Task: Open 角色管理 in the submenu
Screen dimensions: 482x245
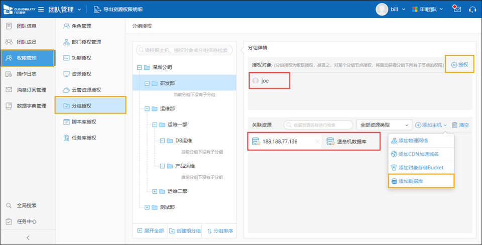Action: [x=81, y=26]
